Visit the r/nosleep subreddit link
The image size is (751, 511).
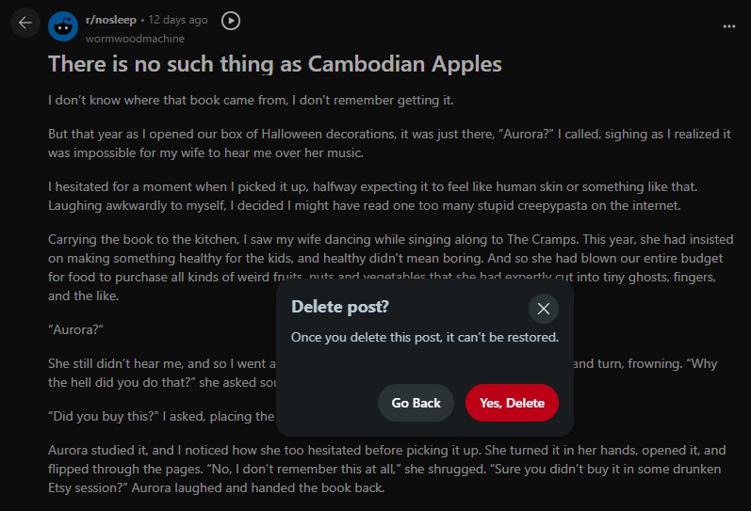tap(110, 20)
